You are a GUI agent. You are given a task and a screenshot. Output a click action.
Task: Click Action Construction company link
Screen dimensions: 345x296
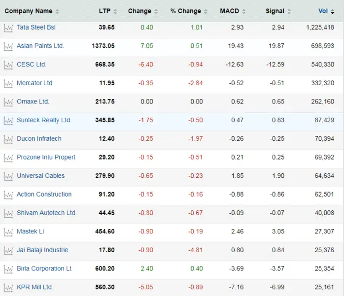tap(44, 195)
